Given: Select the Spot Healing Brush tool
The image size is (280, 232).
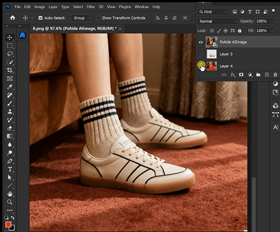Looking at the screenshot, I should coord(10,95).
